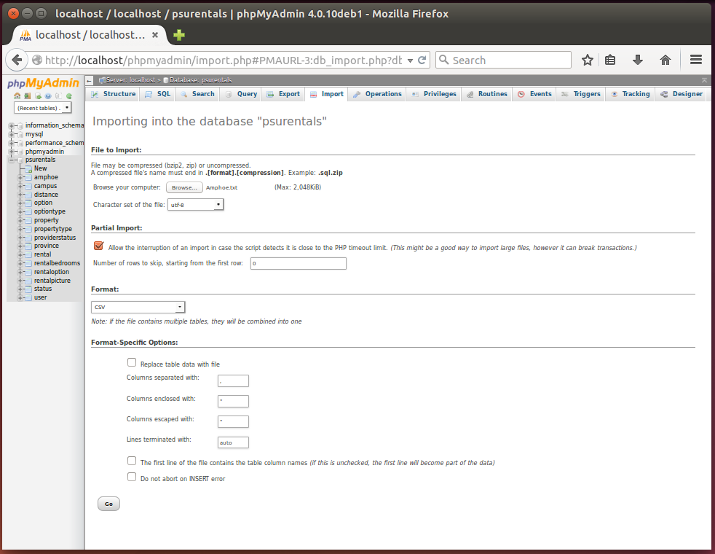Click the Structure tab icon
The height and width of the screenshot is (554, 715).
pos(95,94)
